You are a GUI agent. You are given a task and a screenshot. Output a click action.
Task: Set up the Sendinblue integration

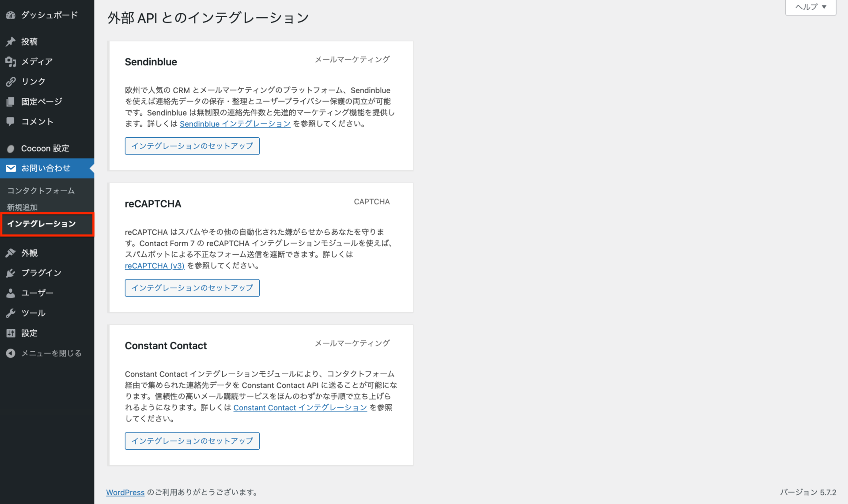point(192,146)
